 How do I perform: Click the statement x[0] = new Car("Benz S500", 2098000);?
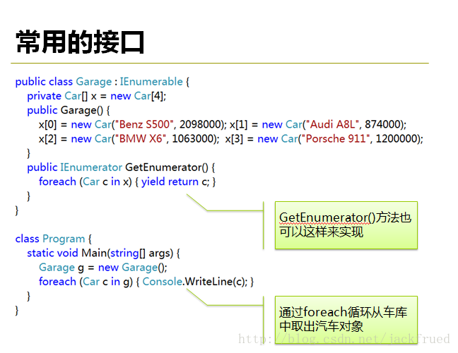(133, 124)
